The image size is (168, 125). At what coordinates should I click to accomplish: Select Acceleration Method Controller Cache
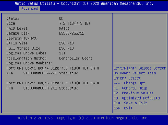coord(49,58)
